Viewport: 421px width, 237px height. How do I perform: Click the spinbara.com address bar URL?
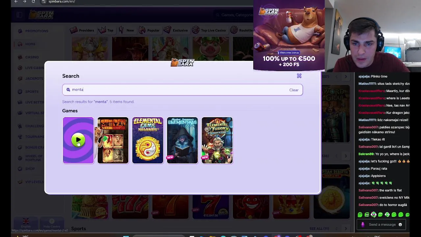(62, 2)
